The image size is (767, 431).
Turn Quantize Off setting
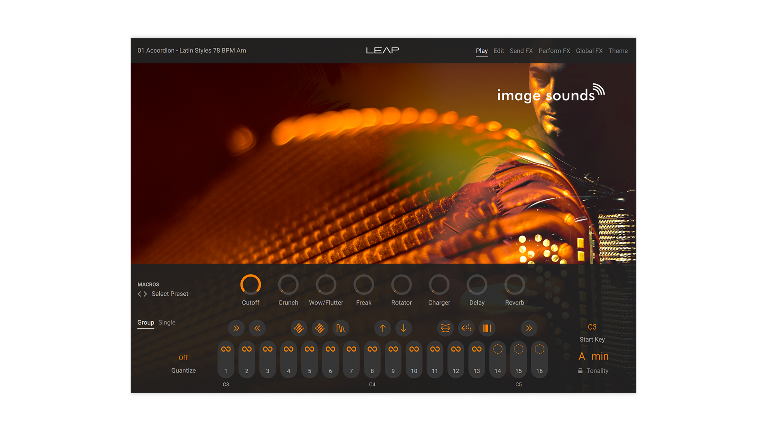tap(183, 358)
